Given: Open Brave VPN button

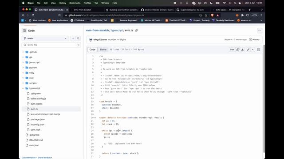Looking at the screenshot, I should pyautogui.click(x=254, y=15).
